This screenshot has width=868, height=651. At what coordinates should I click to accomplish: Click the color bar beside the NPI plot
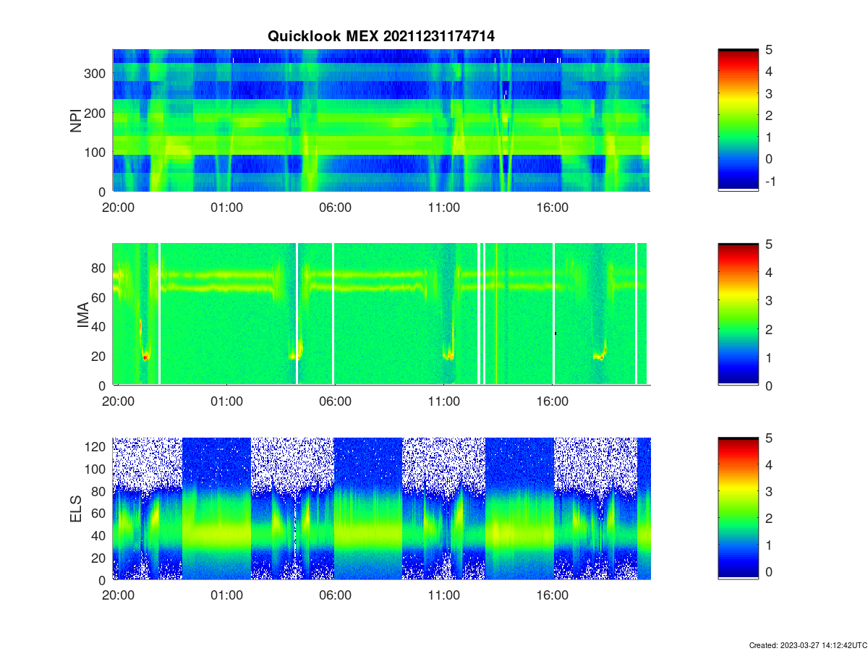pyautogui.click(x=739, y=120)
